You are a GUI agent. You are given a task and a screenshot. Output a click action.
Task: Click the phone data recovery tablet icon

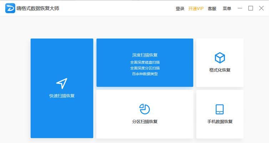coord(220,109)
